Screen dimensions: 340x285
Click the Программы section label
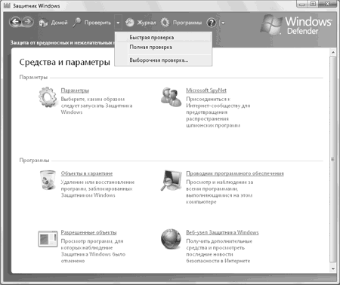34,161
